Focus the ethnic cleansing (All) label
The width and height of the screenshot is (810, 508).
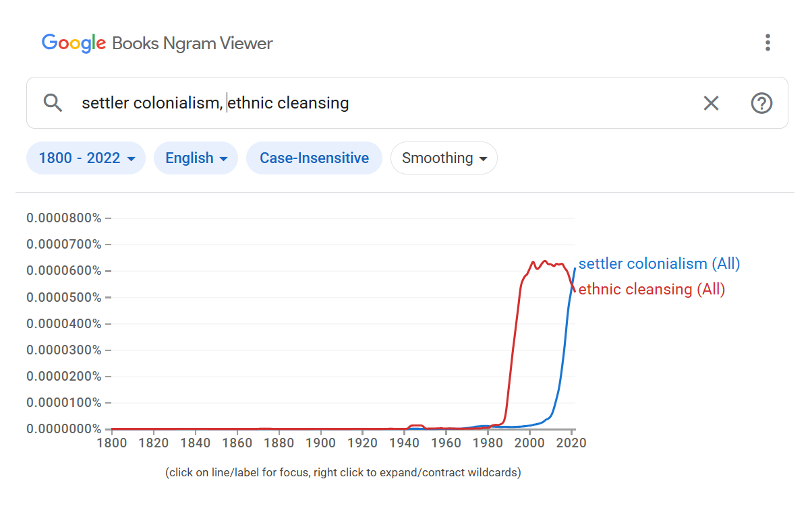pyautogui.click(x=652, y=290)
